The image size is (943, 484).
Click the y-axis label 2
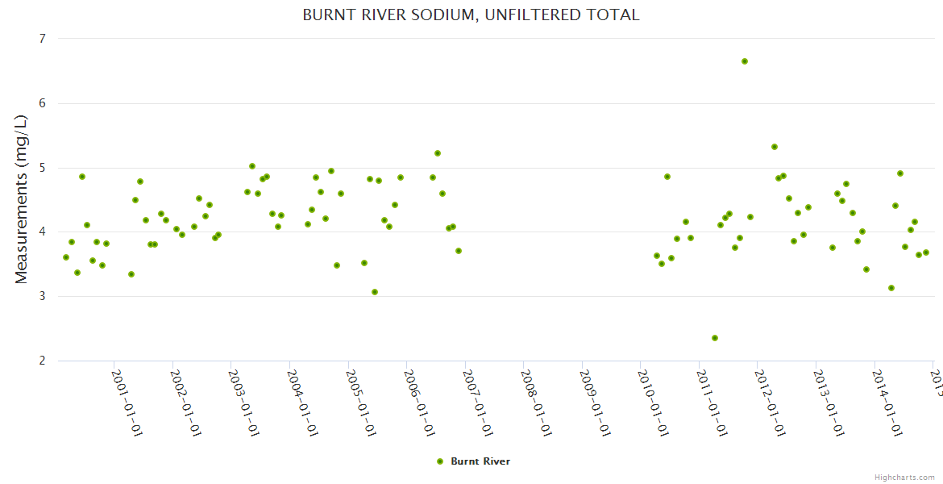tap(42, 361)
